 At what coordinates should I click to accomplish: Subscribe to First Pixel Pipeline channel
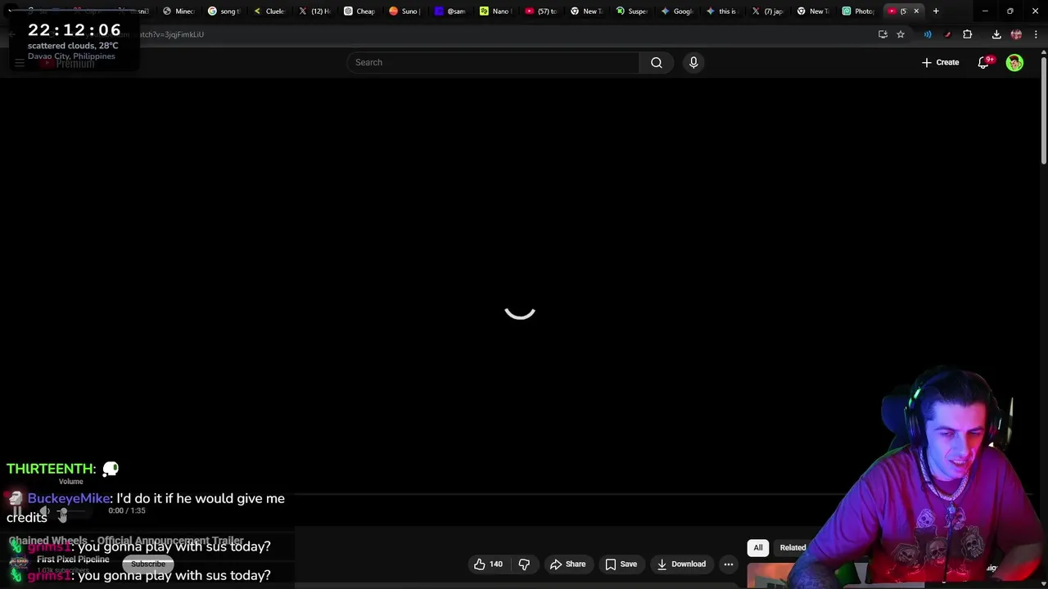[148, 564]
